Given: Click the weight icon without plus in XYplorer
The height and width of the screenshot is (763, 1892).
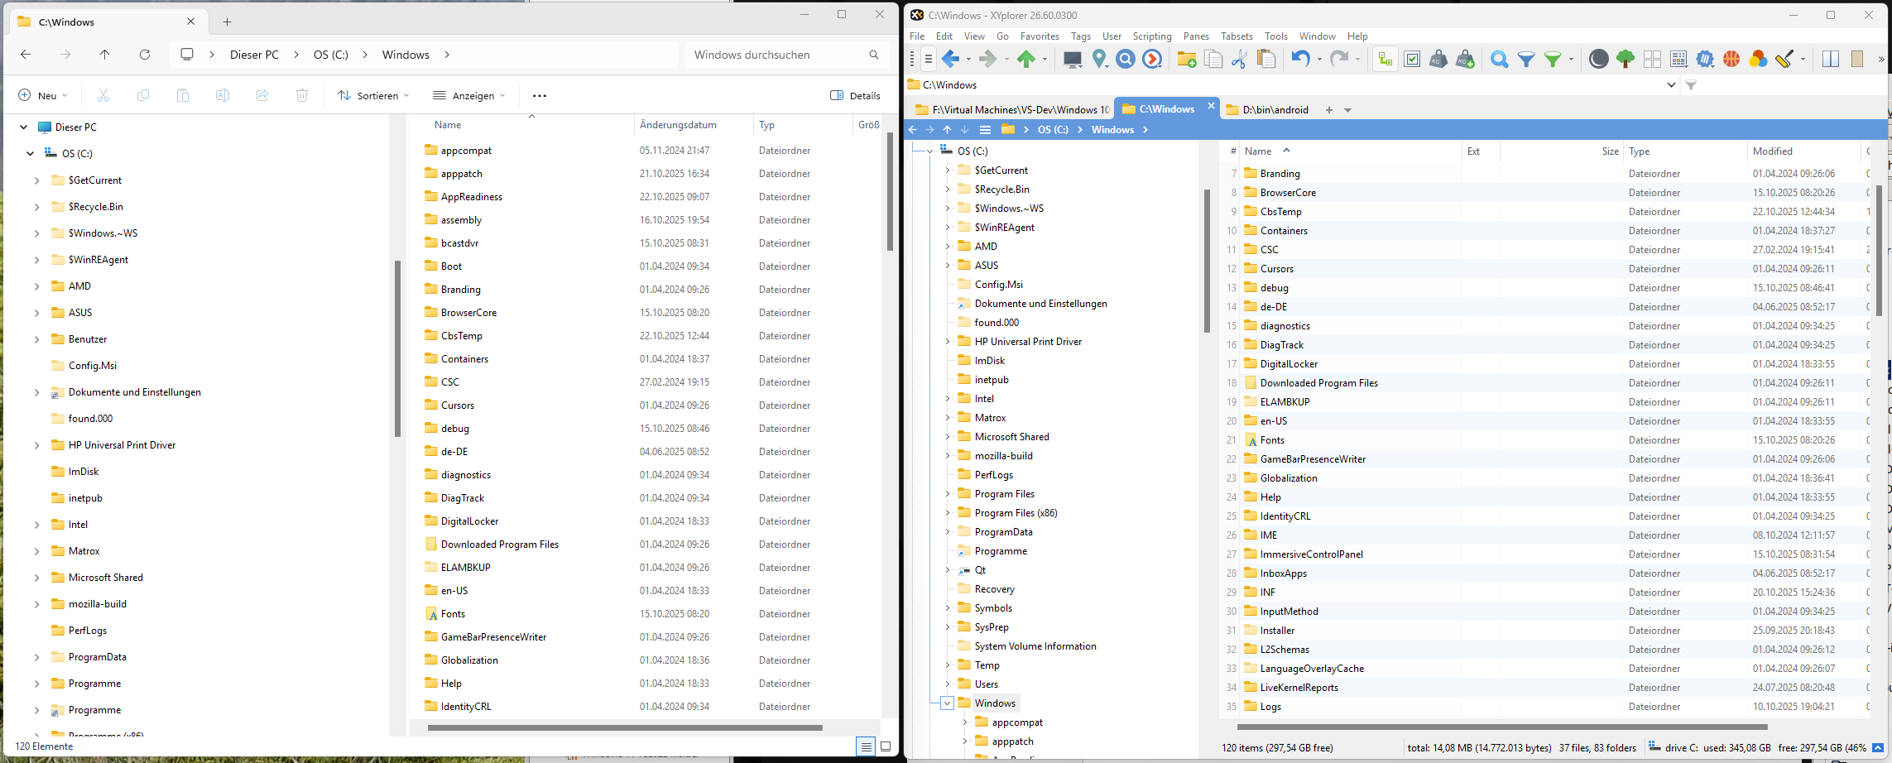Looking at the screenshot, I should pos(1438,59).
